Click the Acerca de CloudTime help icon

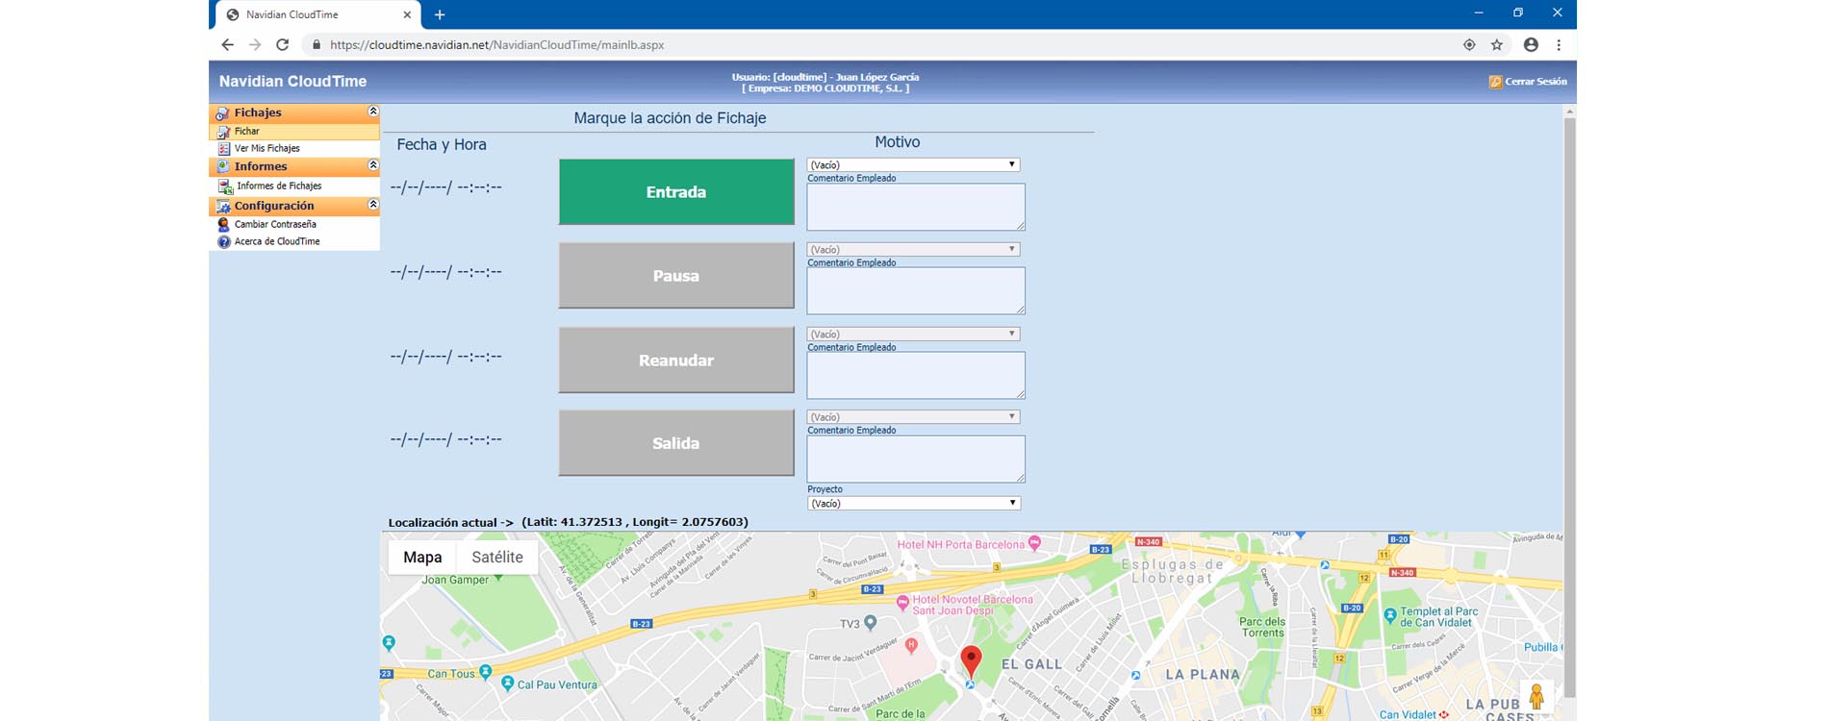(224, 242)
